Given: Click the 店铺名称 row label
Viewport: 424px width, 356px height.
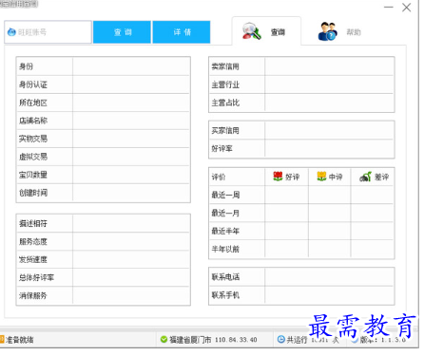Looking at the screenshot, I should click(x=33, y=121).
